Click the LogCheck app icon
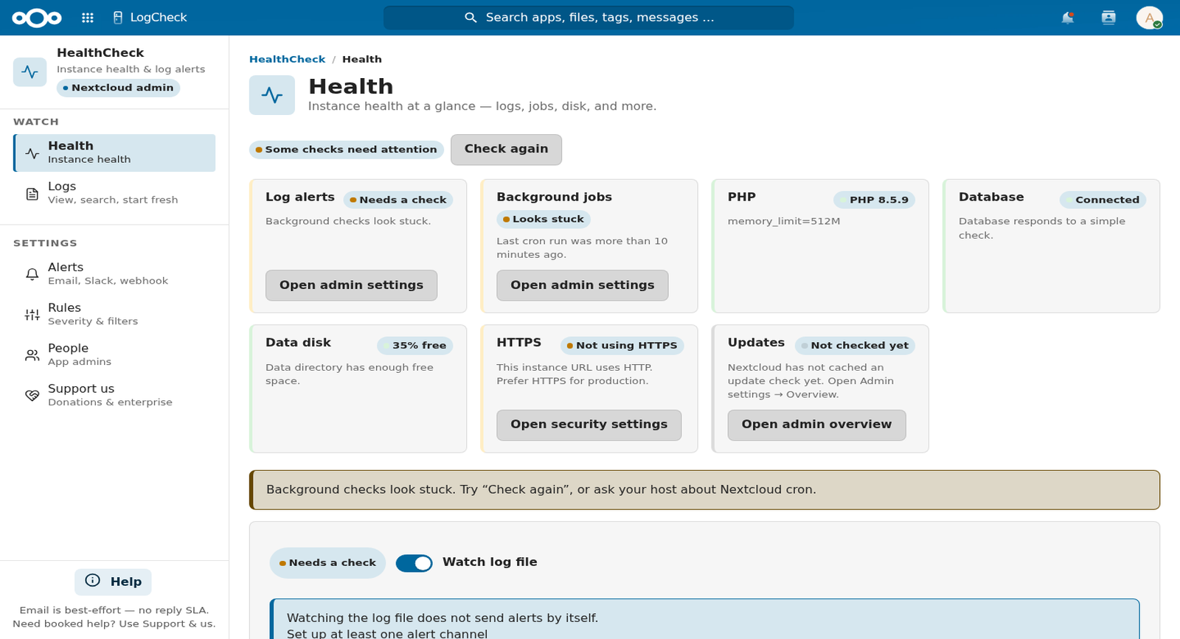 tap(118, 18)
